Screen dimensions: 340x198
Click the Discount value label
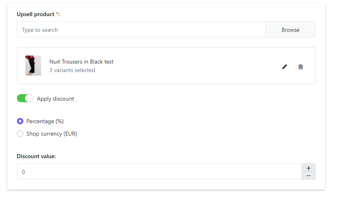(x=36, y=156)
